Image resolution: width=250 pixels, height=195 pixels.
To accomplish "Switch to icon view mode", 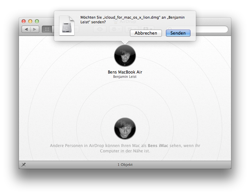I will pyautogui.click(x=47, y=29).
